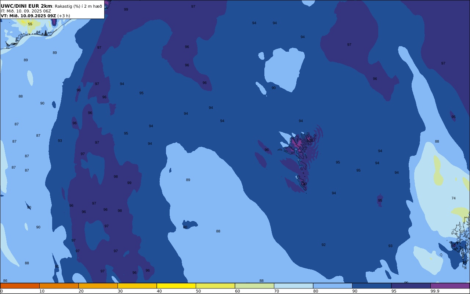Click the '86' humidity value on the map
Viewport: 470px width, 294px height.
tap(5, 281)
